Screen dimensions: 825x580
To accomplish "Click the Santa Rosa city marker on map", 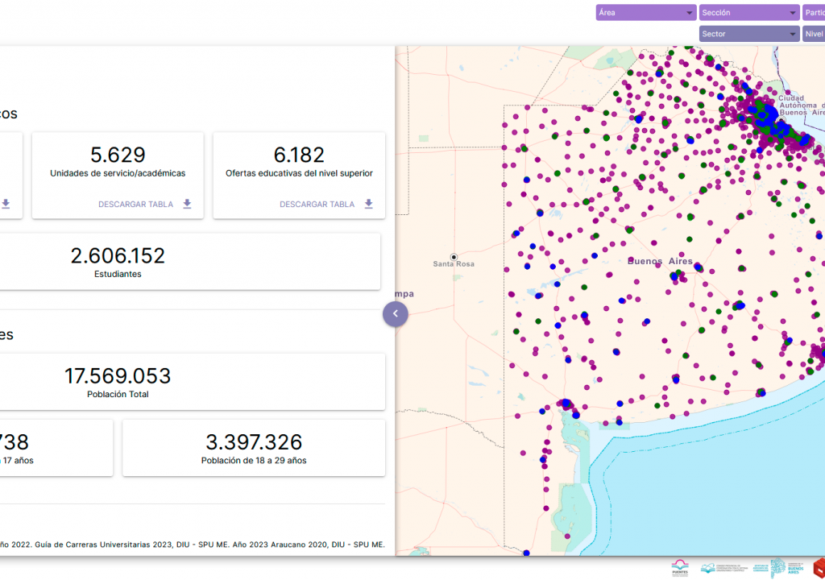I will click(x=454, y=257).
